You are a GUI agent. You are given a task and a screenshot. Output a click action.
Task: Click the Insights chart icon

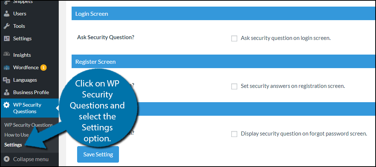[7, 55]
